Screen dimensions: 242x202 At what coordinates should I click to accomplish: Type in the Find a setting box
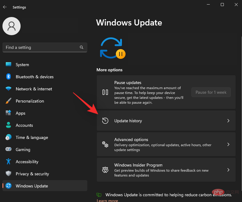[x=41, y=48]
